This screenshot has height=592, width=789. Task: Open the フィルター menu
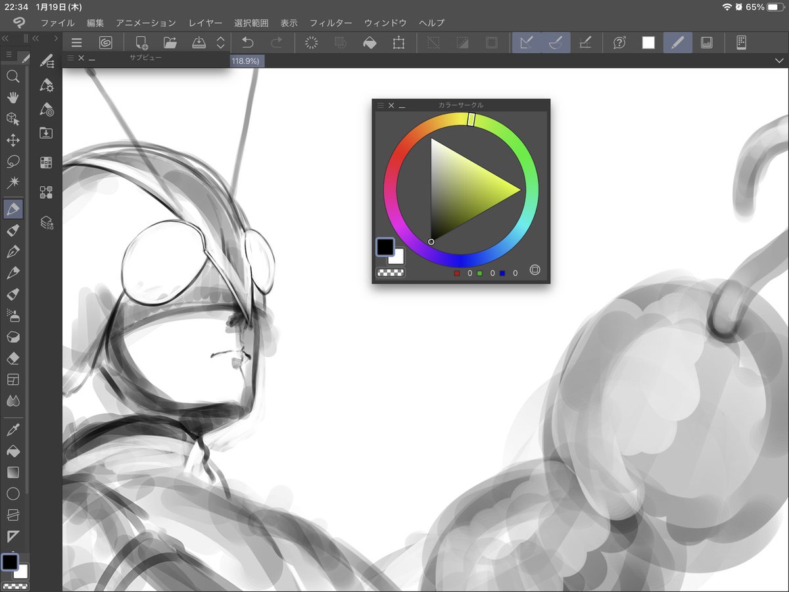tap(331, 23)
